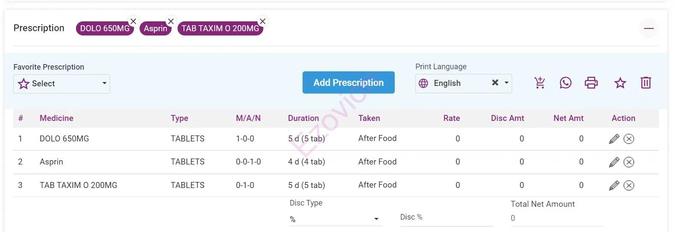This screenshot has height=232, width=676.
Task: Click the Add Prescription button
Action: coord(348,82)
